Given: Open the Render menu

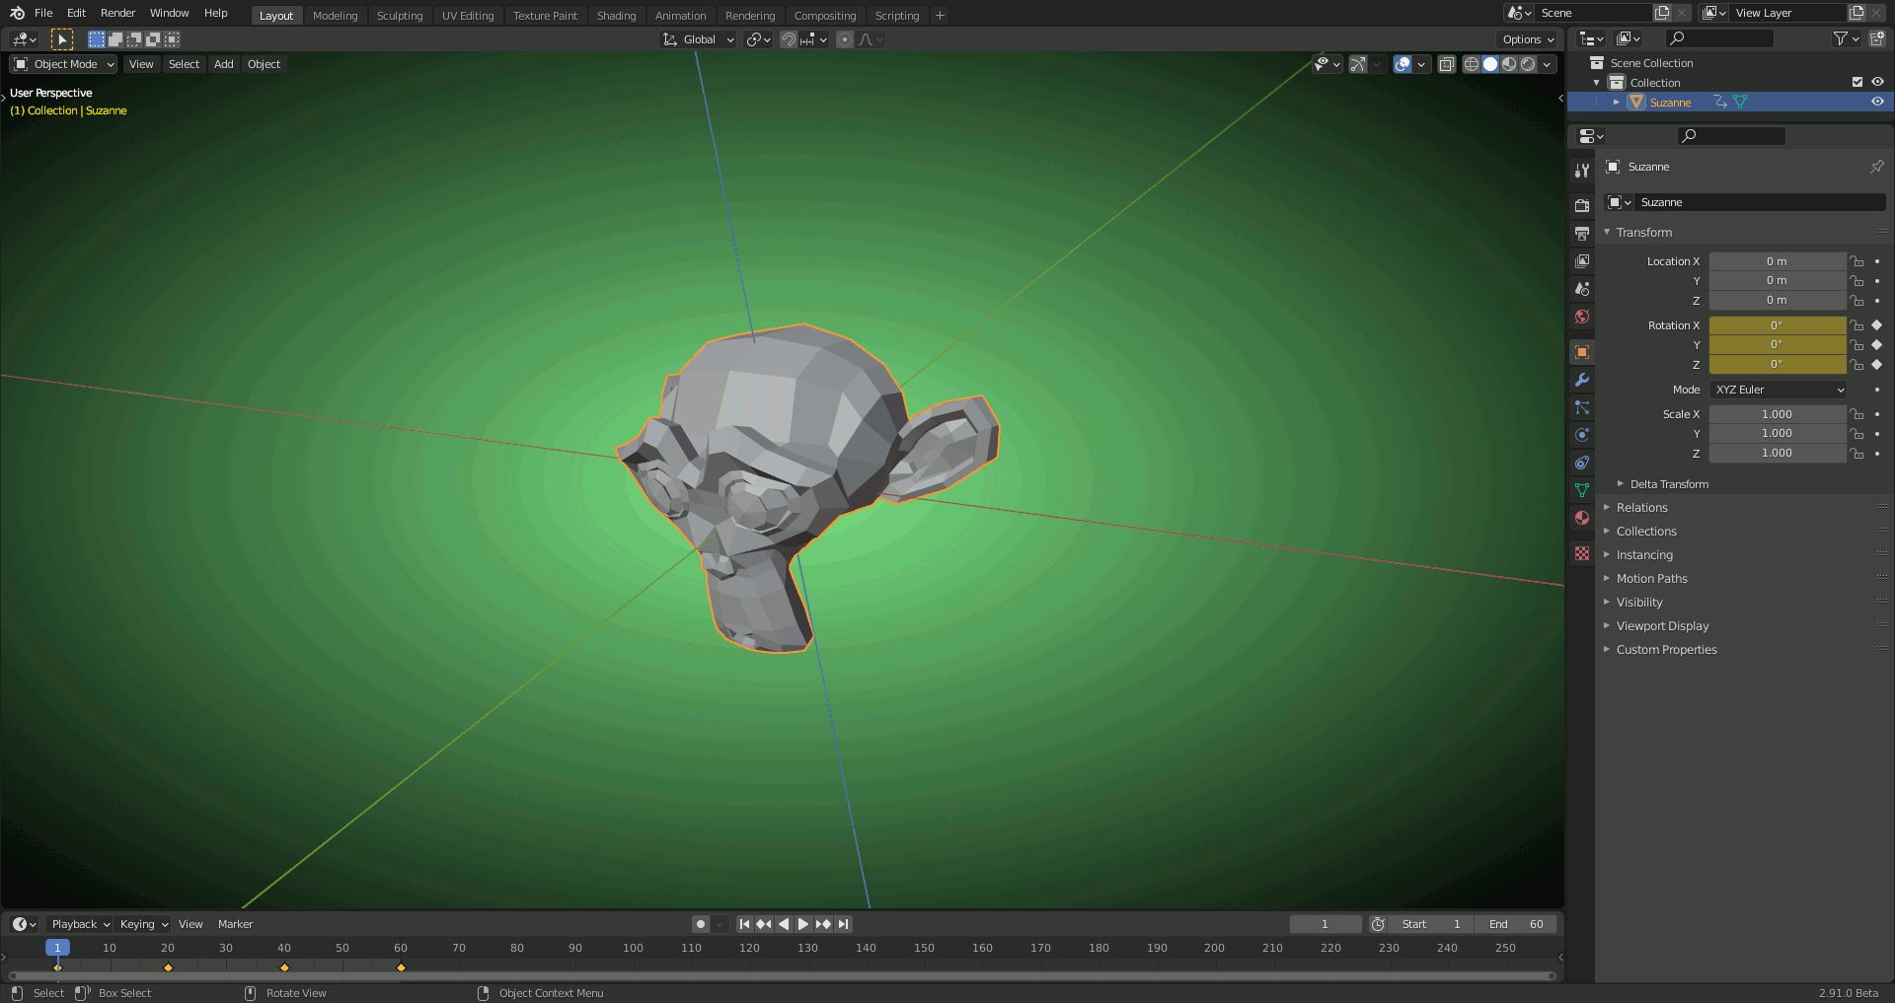Looking at the screenshot, I should (x=117, y=13).
